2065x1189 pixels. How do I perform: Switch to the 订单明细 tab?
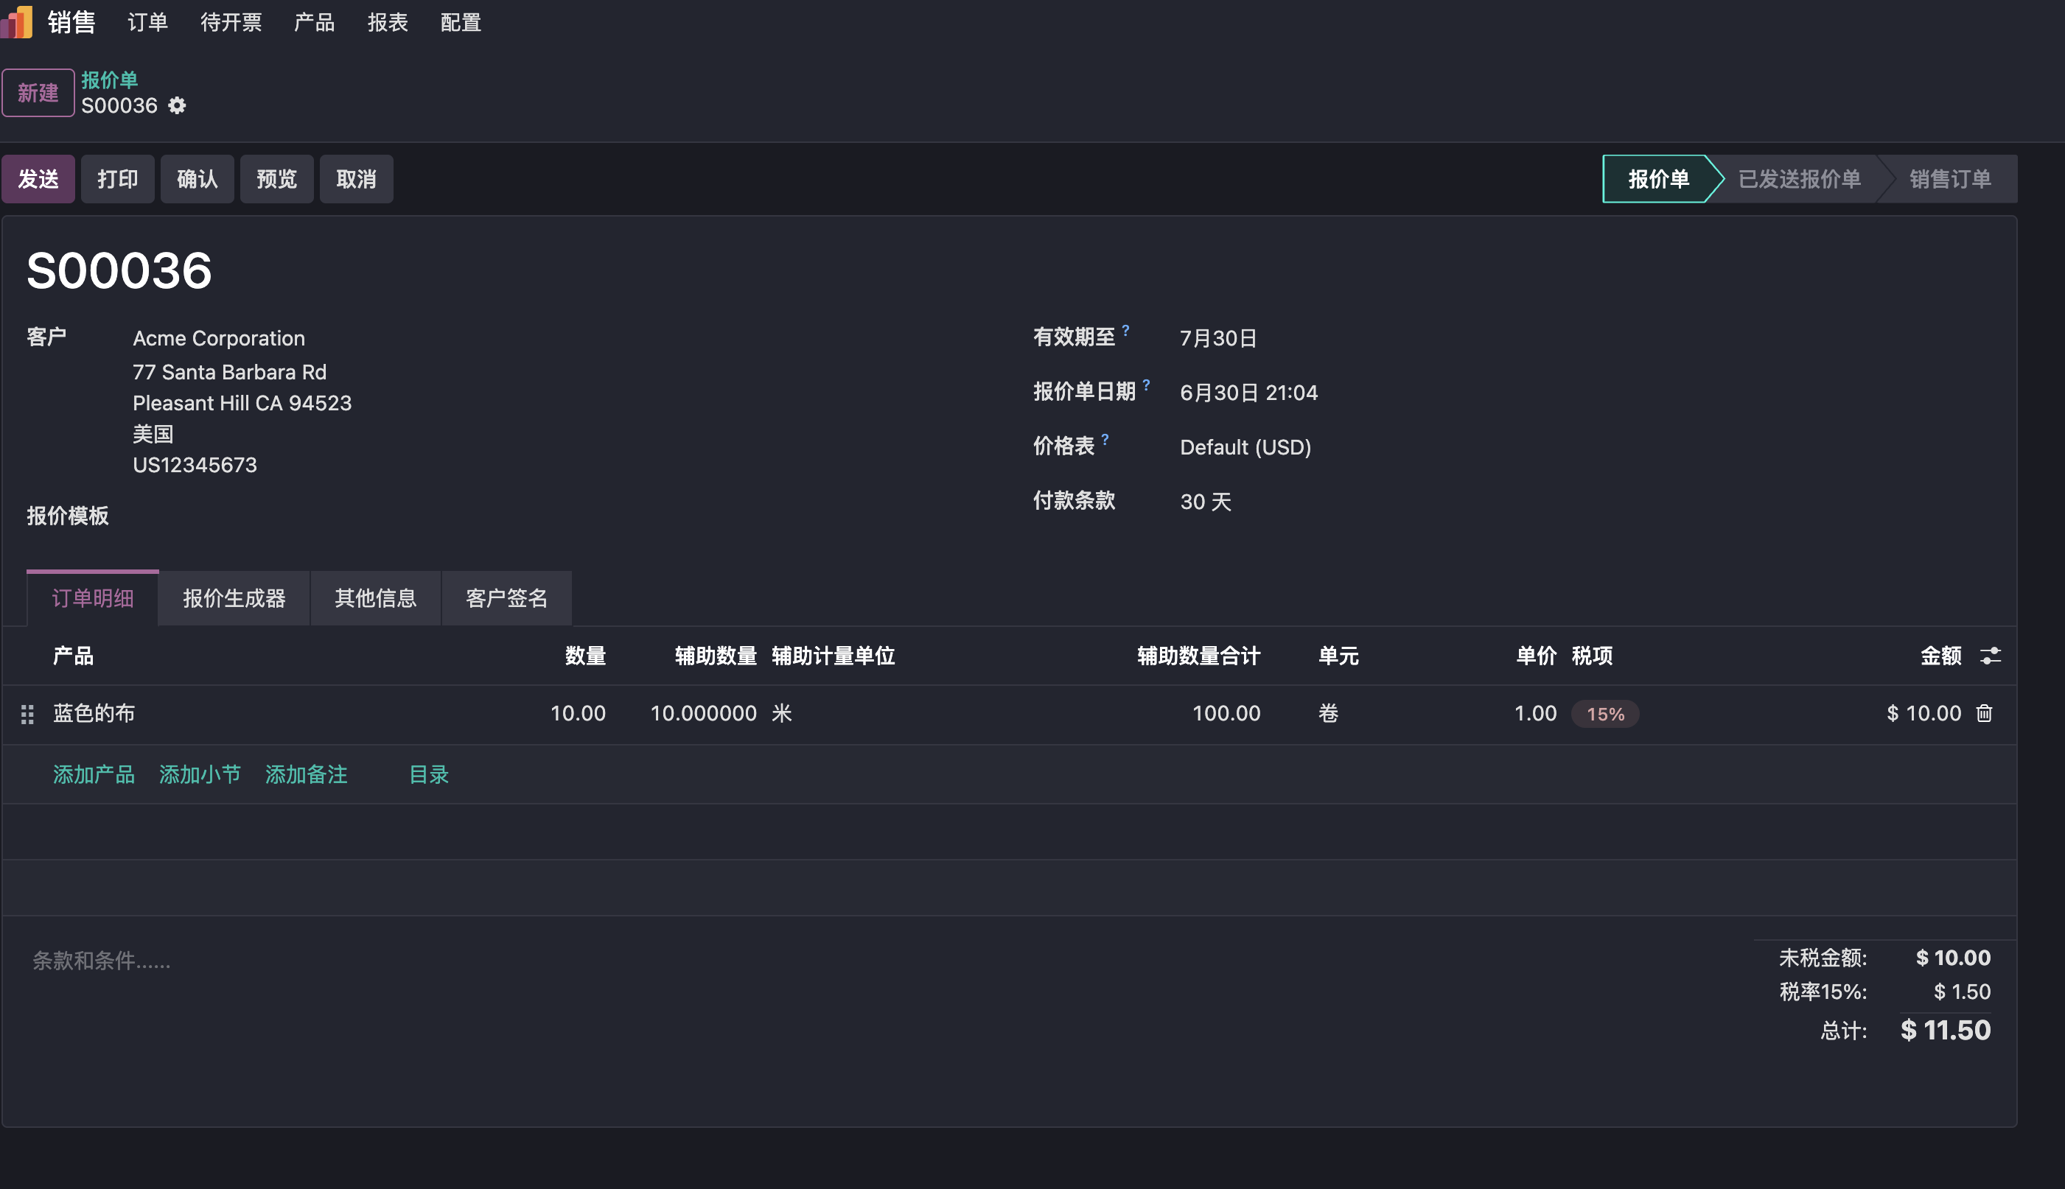click(93, 597)
